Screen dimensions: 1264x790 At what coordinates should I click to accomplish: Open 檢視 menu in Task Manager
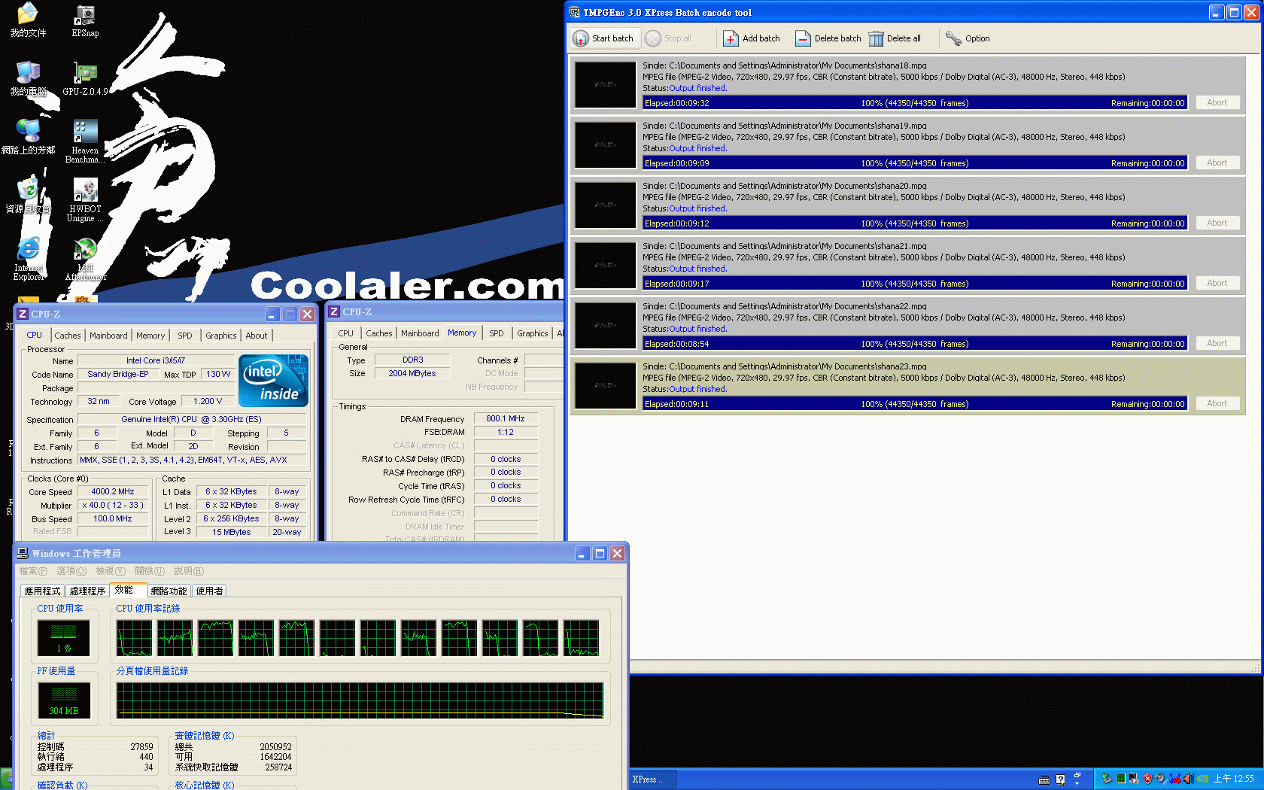(111, 571)
